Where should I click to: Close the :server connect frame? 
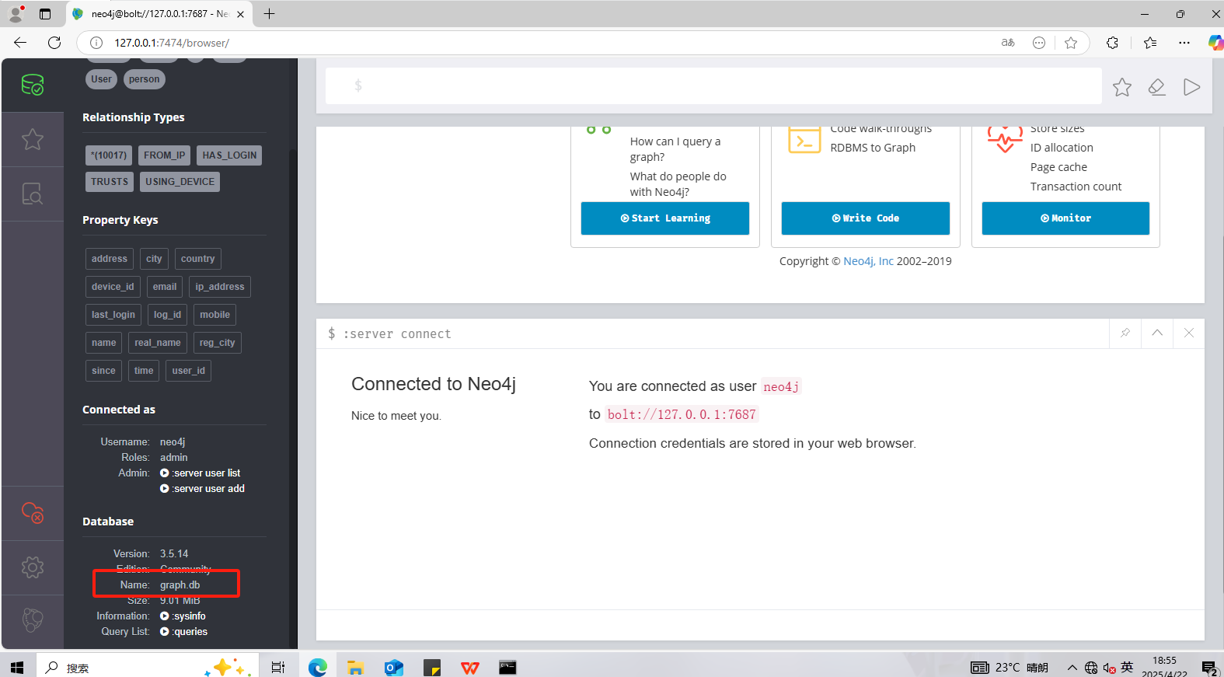1189,333
